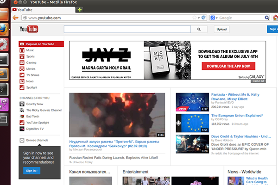278x185 pixels.
Task: Click the Browse channels plus icon
Action: click(x=22, y=141)
